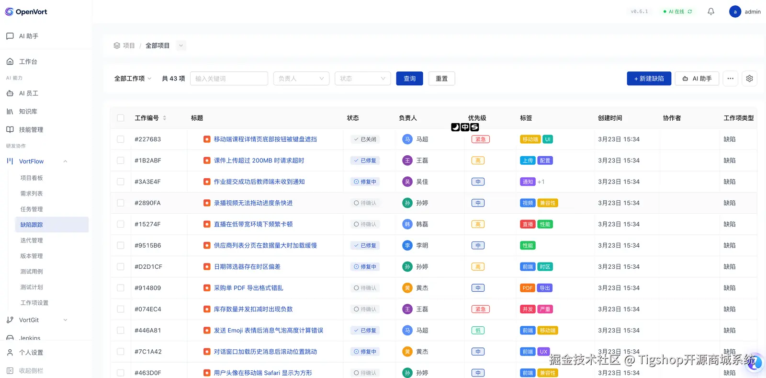Screen dimensions: 766x378
Task: Click the 知识库 library icon
Action: [10, 111]
